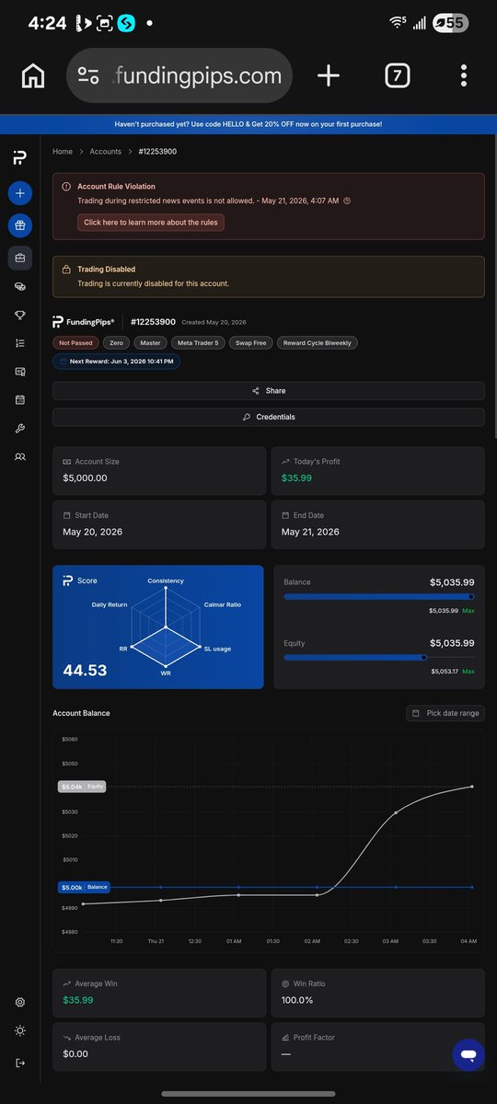497x1104 pixels.
Task: Click the Swap Free tag
Action: click(x=250, y=342)
